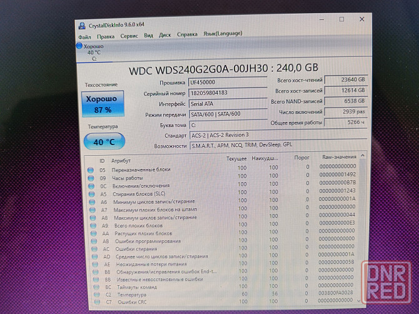Click scroll-down arrow of attribute list
This screenshot has width=419, height=314.
click(359, 300)
